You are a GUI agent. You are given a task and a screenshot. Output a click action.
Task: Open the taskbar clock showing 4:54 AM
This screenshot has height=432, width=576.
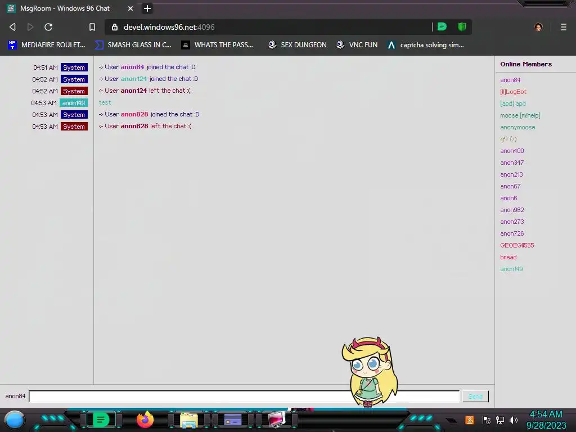click(546, 420)
